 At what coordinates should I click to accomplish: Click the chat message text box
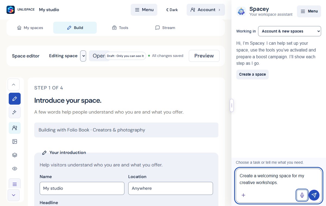(279, 179)
